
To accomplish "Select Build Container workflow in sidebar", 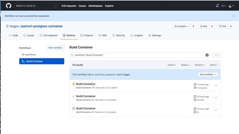I will click(41, 61).
